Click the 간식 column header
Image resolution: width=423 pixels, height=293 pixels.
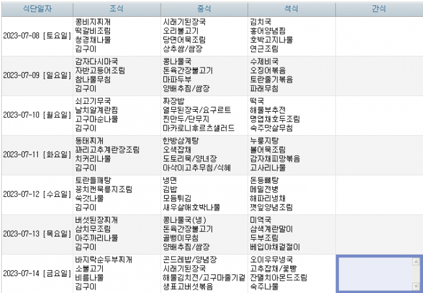(379, 8)
